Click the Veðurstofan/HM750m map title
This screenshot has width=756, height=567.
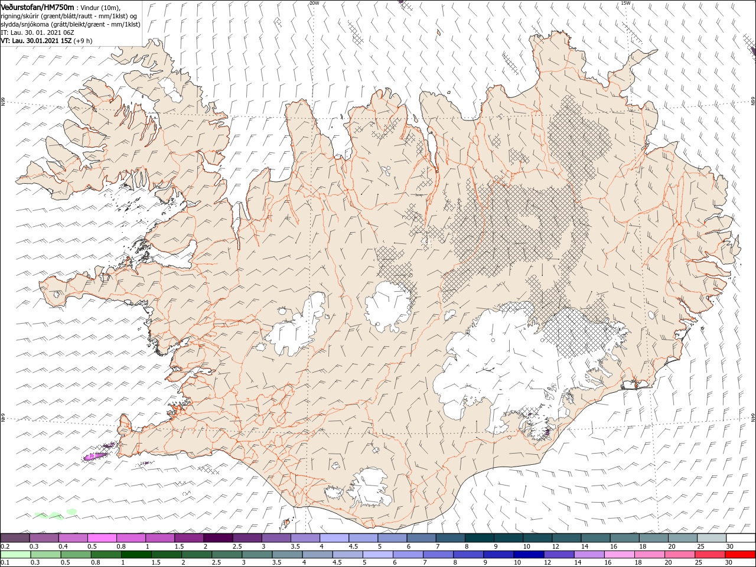37,6
